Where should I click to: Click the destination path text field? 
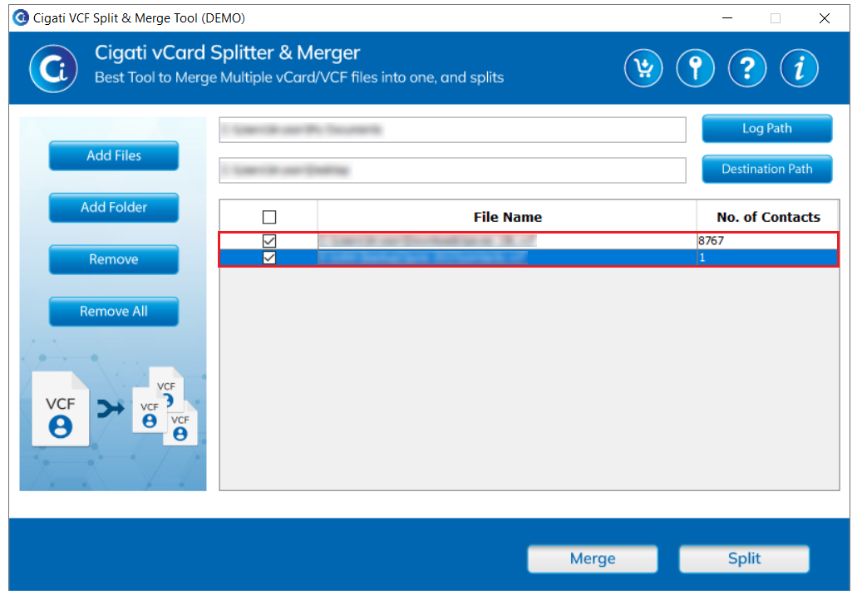[x=452, y=170]
